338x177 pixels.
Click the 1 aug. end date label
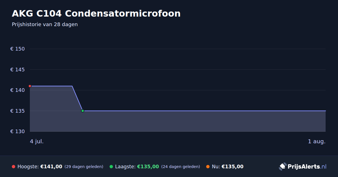[317, 141]
